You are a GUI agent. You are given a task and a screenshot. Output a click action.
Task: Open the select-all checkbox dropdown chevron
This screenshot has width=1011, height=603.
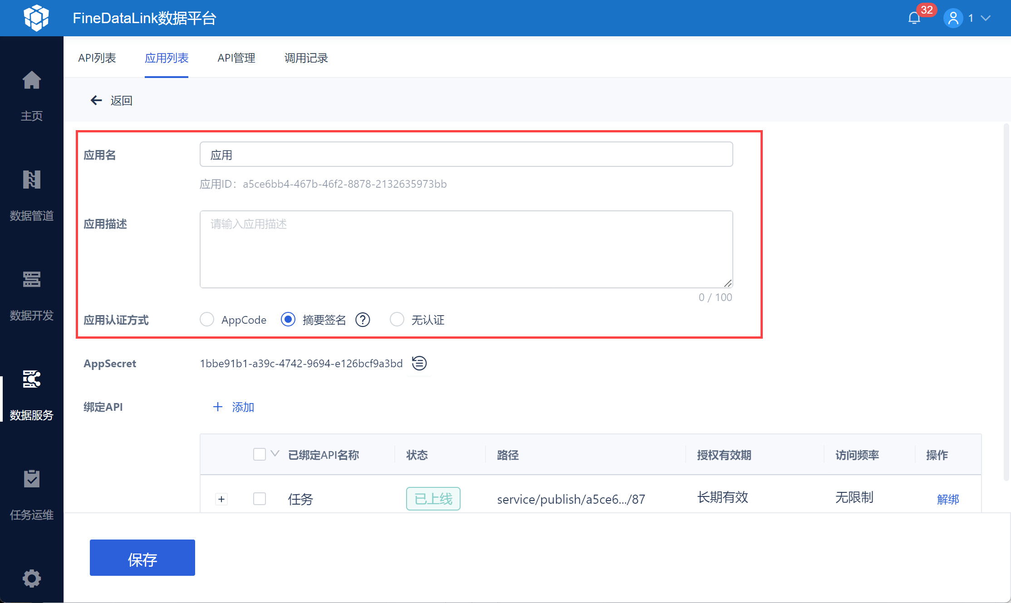point(275,454)
